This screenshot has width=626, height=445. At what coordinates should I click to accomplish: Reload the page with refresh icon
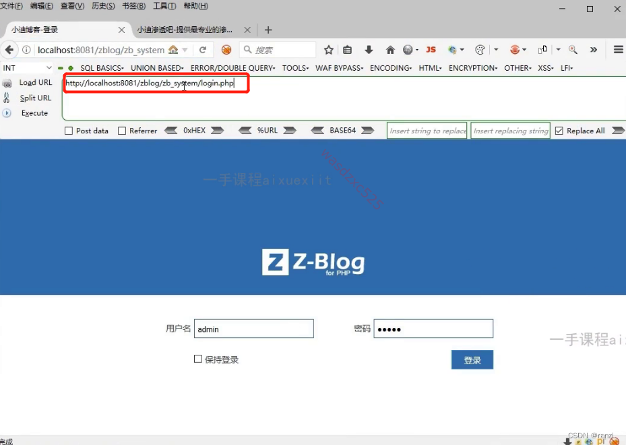pyautogui.click(x=203, y=50)
